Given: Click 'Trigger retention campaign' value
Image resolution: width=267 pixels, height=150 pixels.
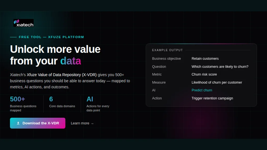Looking at the screenshot, I should (x=212, y=98).
